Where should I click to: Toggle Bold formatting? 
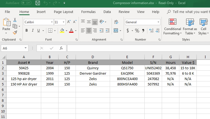pos(27,31)
